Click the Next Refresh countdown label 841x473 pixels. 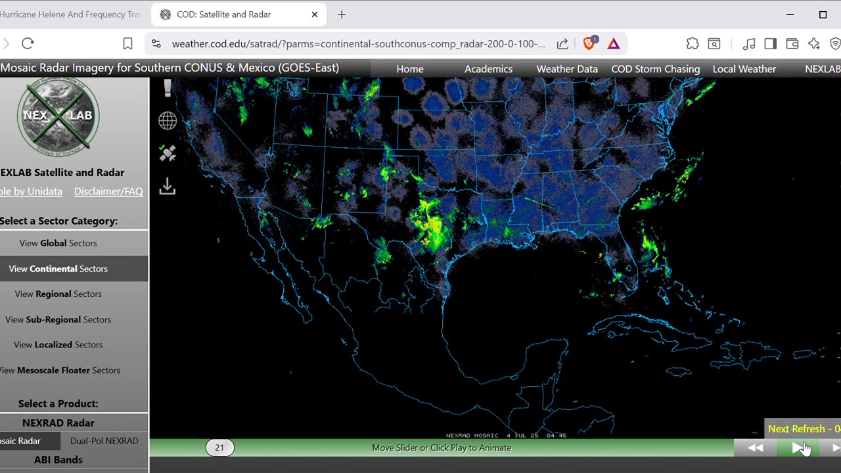tap(804, 429)
